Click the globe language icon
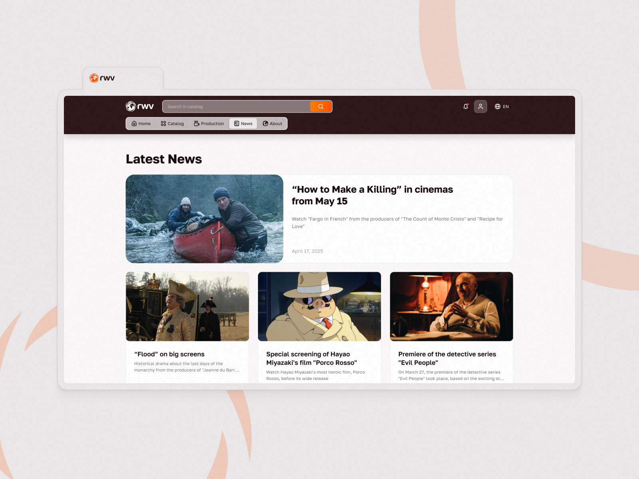 (x=498, y=107)
